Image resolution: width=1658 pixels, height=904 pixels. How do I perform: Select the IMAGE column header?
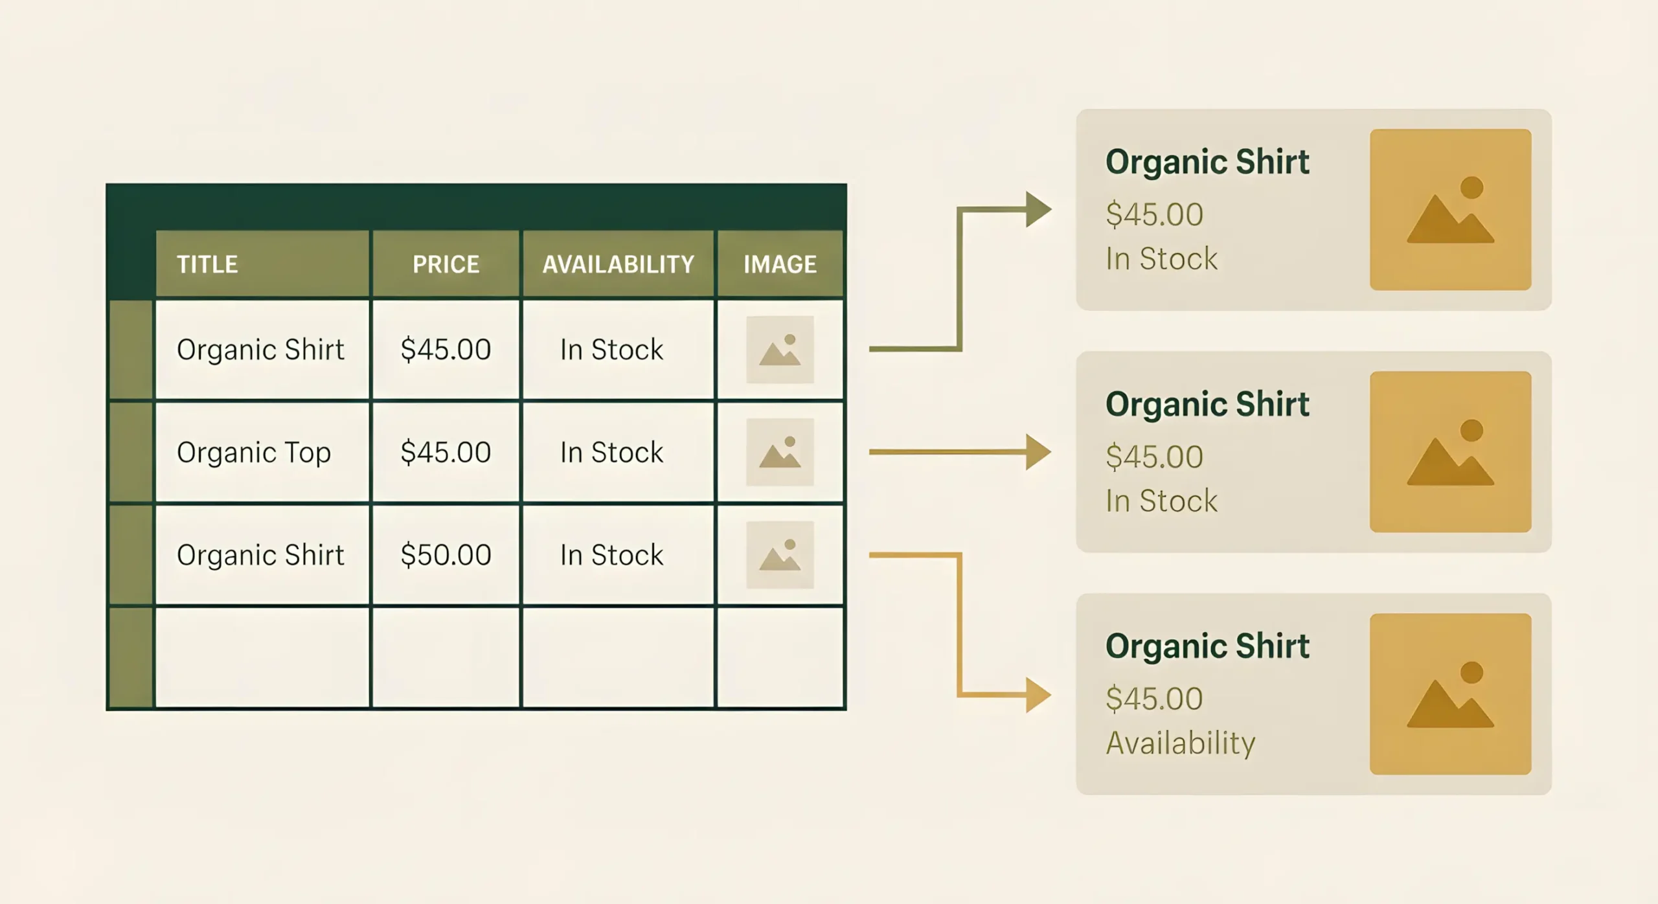coord(780,264)
